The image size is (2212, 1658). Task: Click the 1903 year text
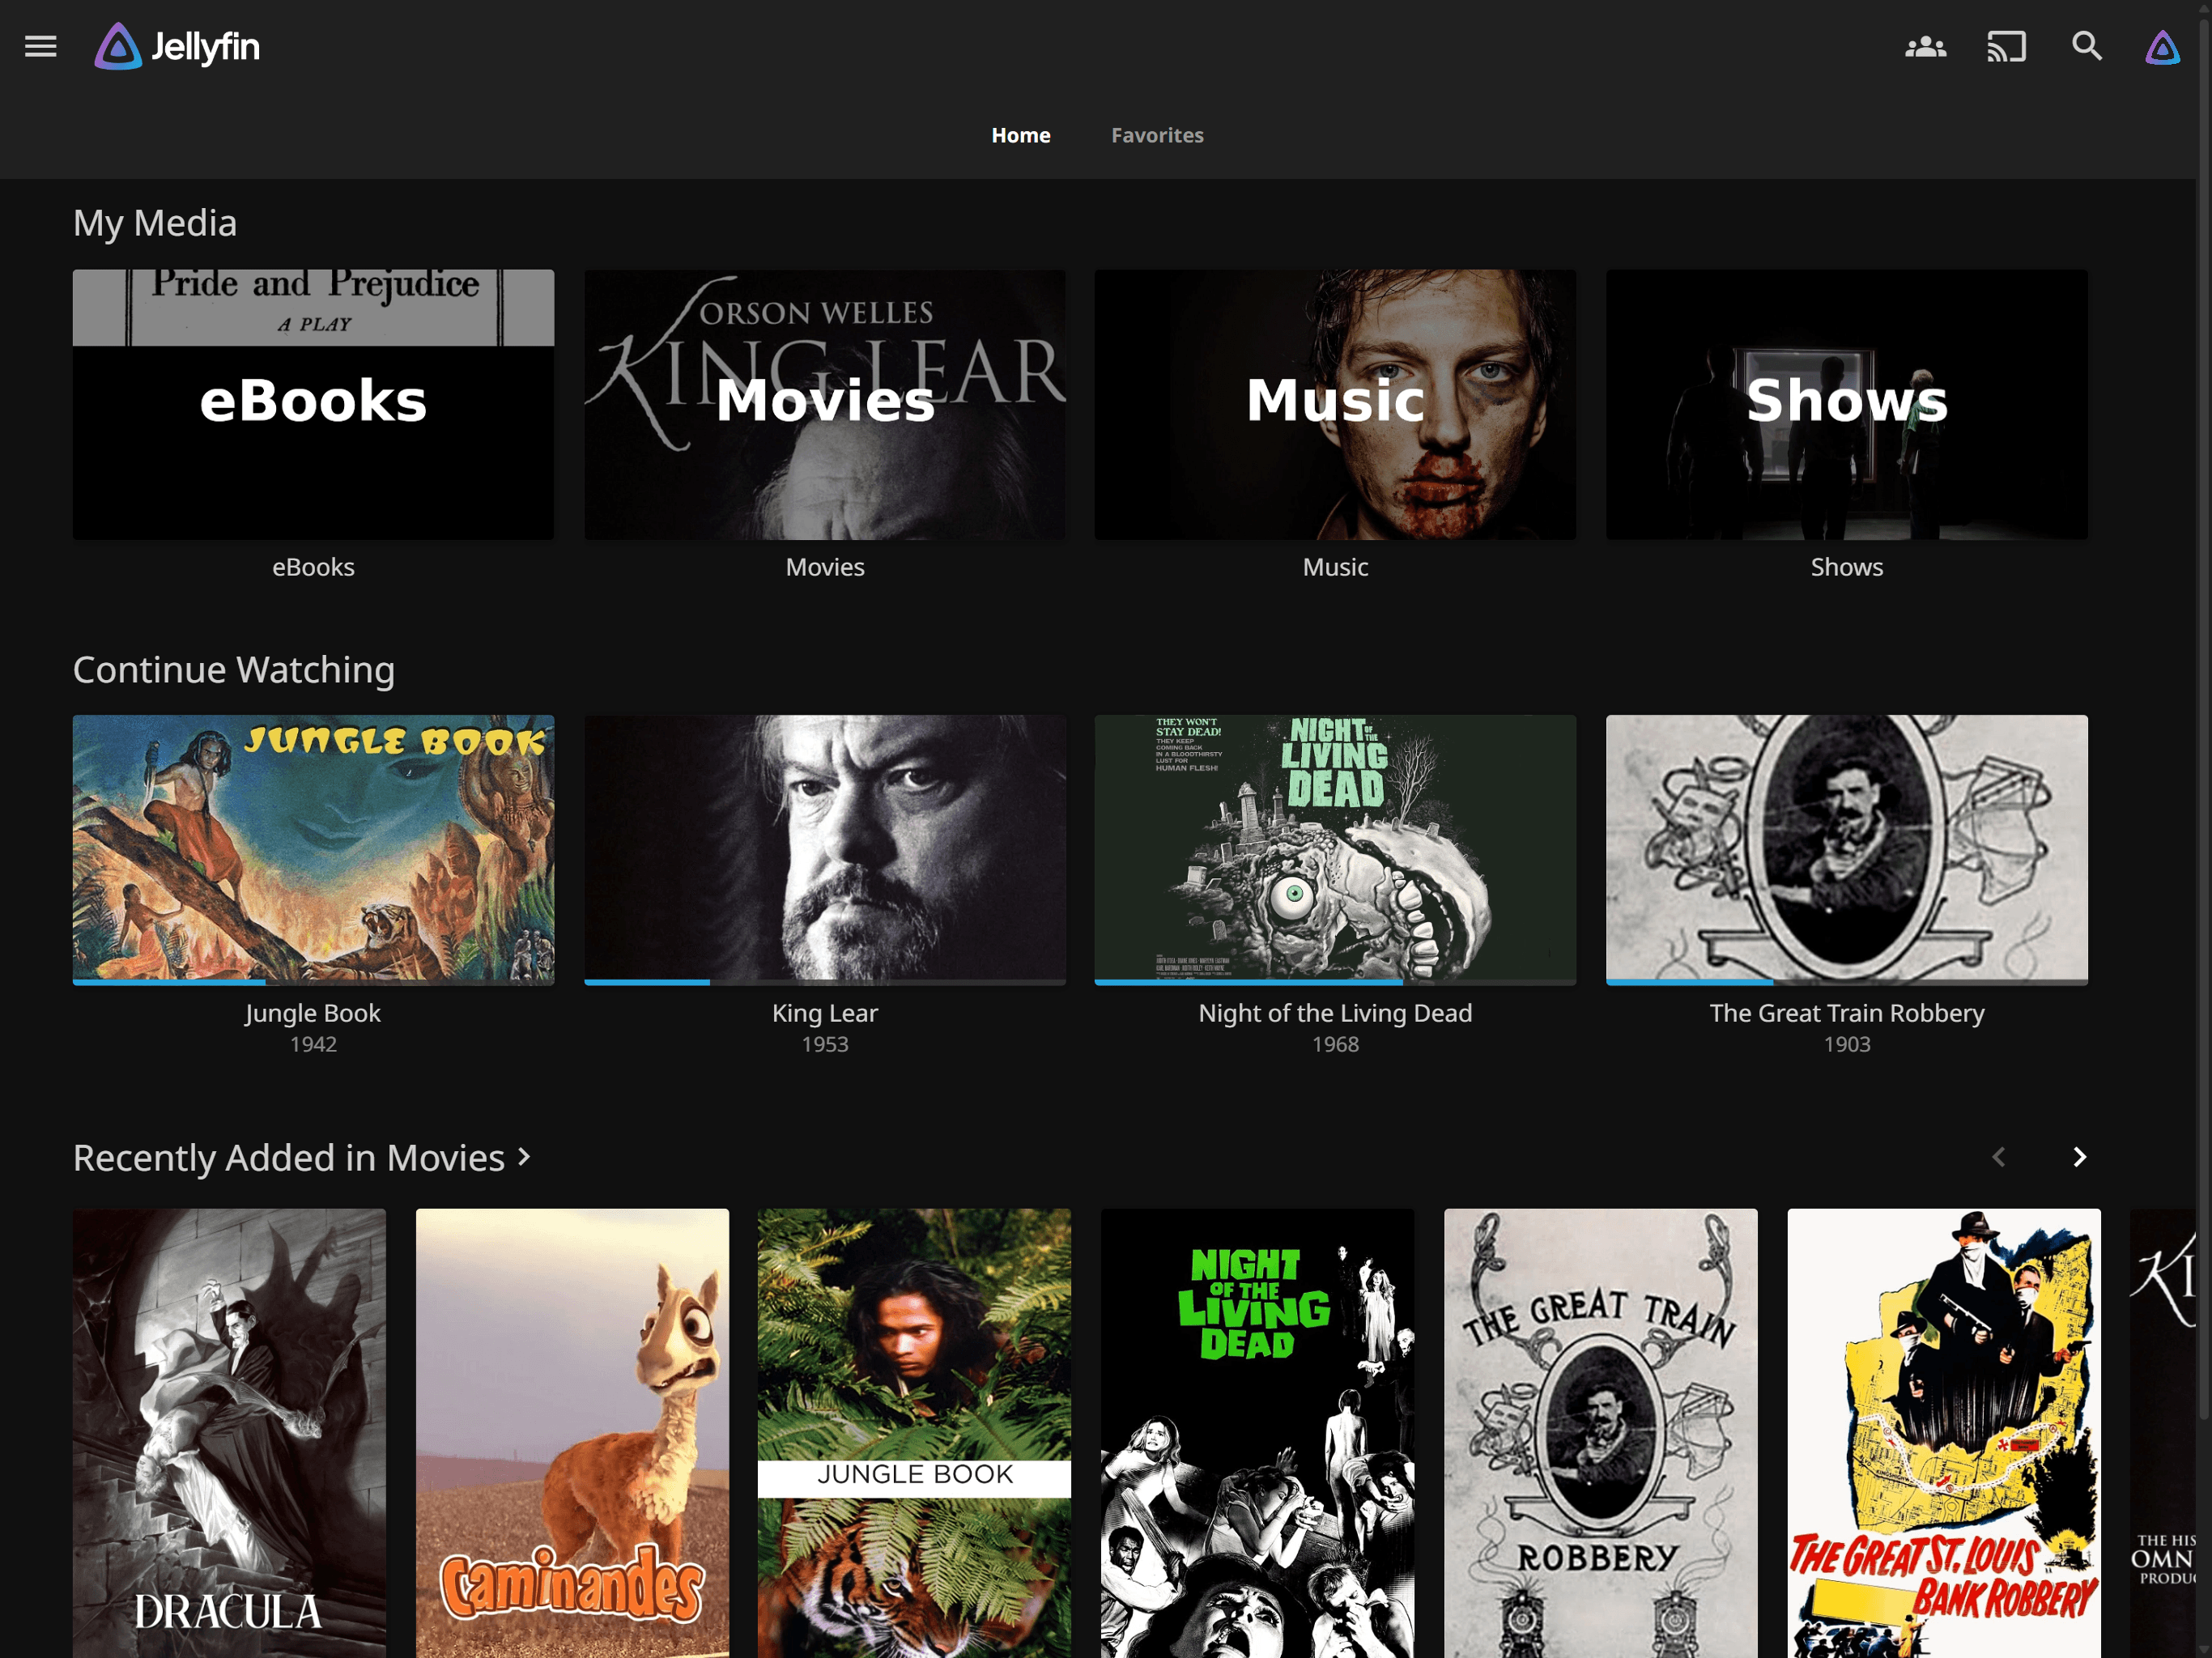(1846, 1044)
